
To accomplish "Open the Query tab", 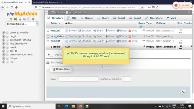I will click(x=103, y=18).
